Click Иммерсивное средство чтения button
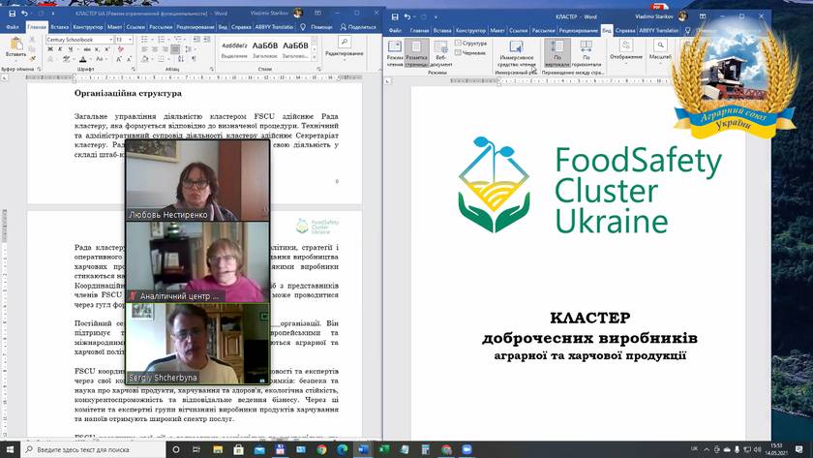Screen dimensions: 813x458 click(517, 53)
